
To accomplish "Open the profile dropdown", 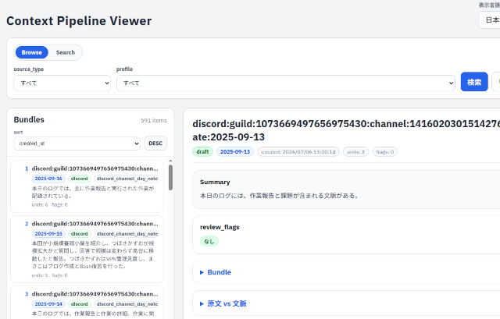I will 286,83.
